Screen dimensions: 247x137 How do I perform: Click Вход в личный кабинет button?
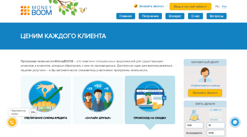pyautogui.click(x=190, y=6)
